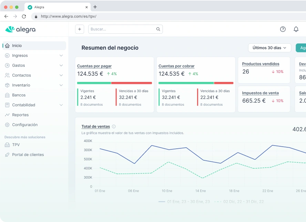
Task: Click the info icon beside Total de ventas
Action: [114, 126]
